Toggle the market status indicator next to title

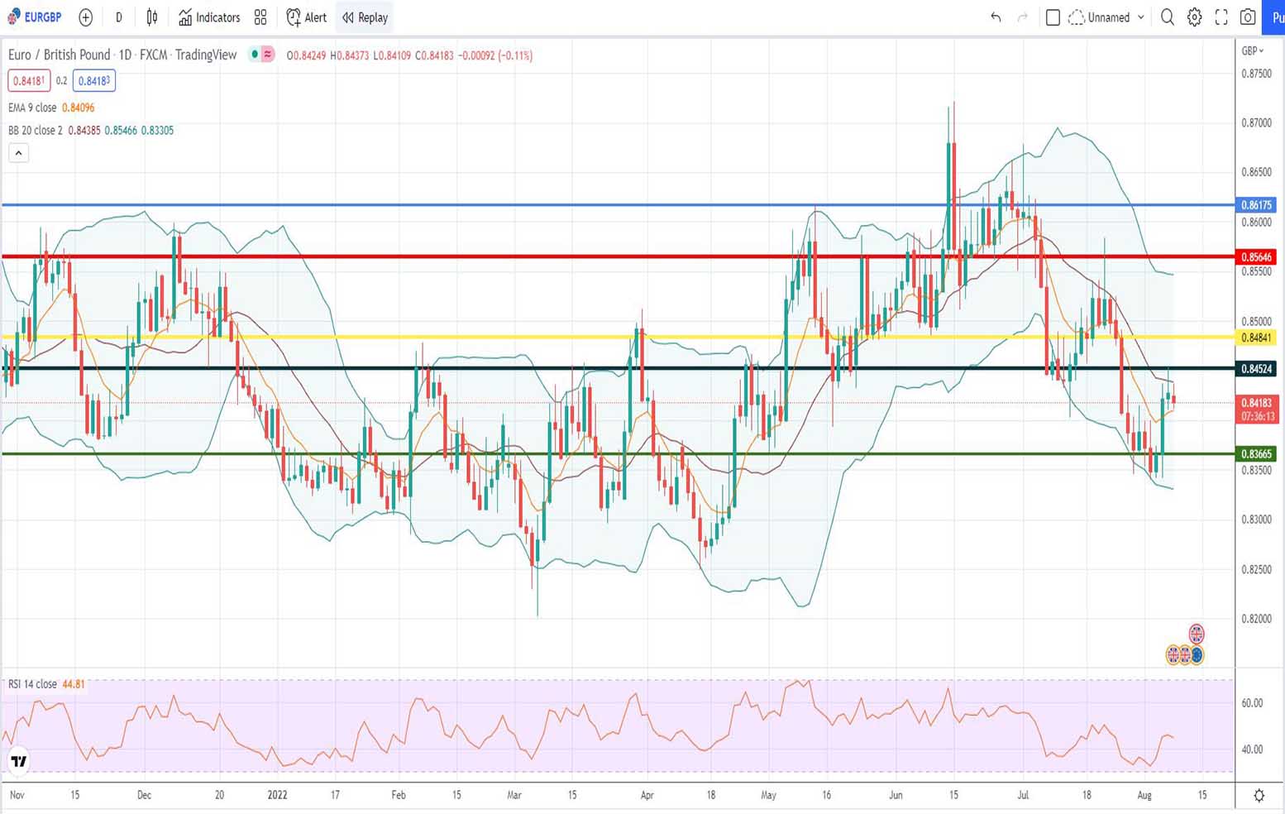(256, 55)
